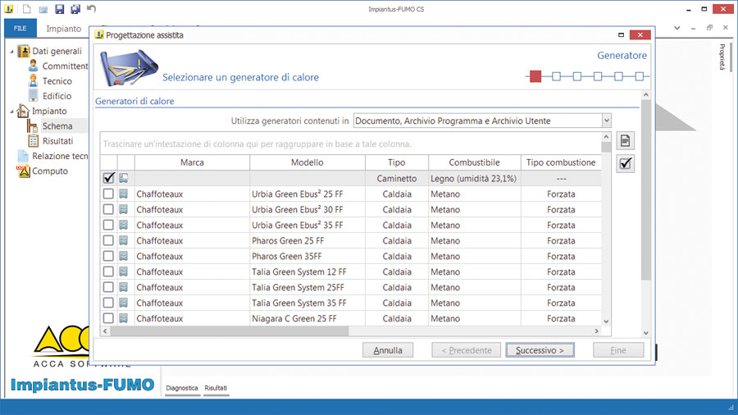Open the Impianto ribbon tab

[x=63, y=29]
